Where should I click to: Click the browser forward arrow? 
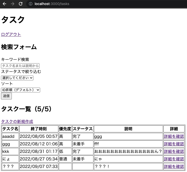[13, 4]
